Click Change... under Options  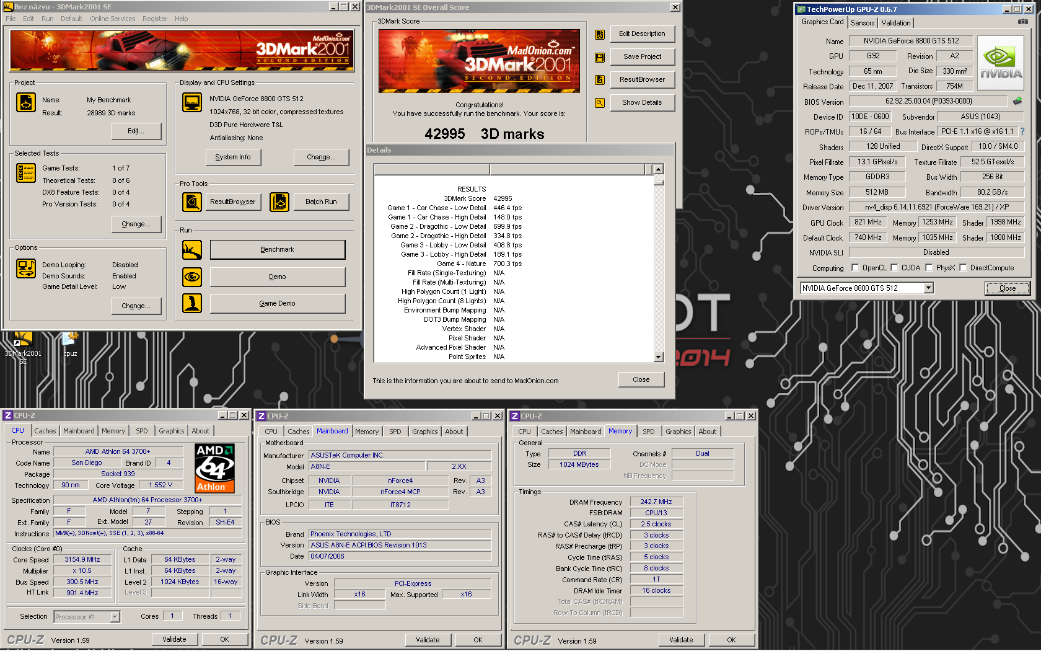[136, 306]
